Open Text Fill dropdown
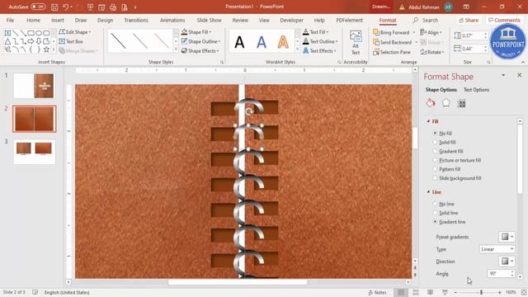The height and width of the screenshot is (297, 528). point(315,32)
